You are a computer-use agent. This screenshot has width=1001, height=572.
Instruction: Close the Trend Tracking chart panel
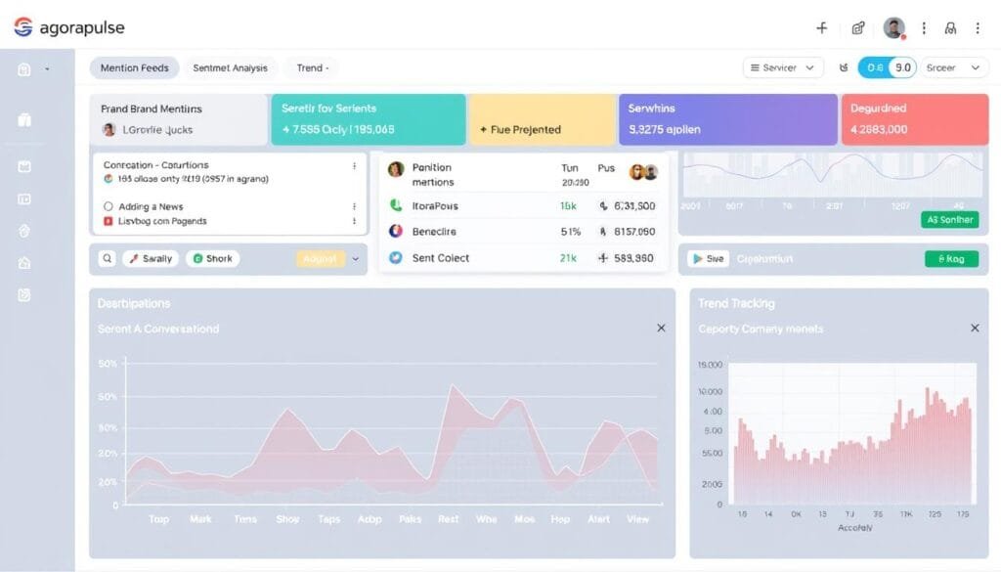(x=974, y=329)
